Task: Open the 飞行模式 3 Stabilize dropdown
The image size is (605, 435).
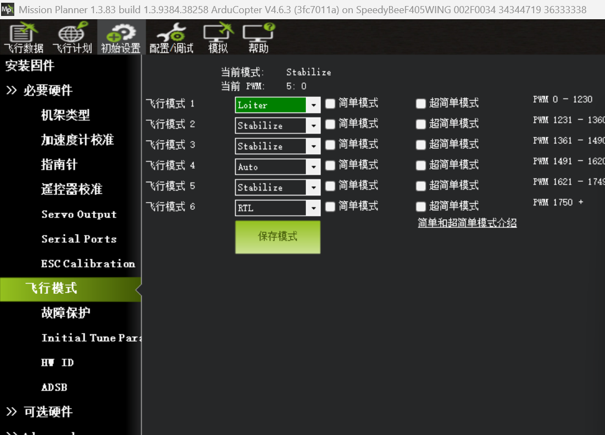Action: (278, 146)
